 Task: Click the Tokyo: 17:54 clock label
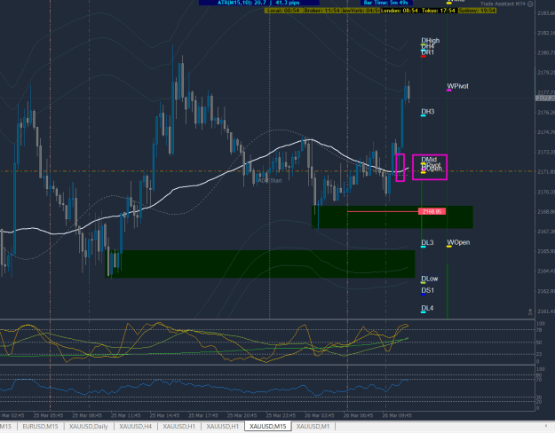click(x=438, y=11)
